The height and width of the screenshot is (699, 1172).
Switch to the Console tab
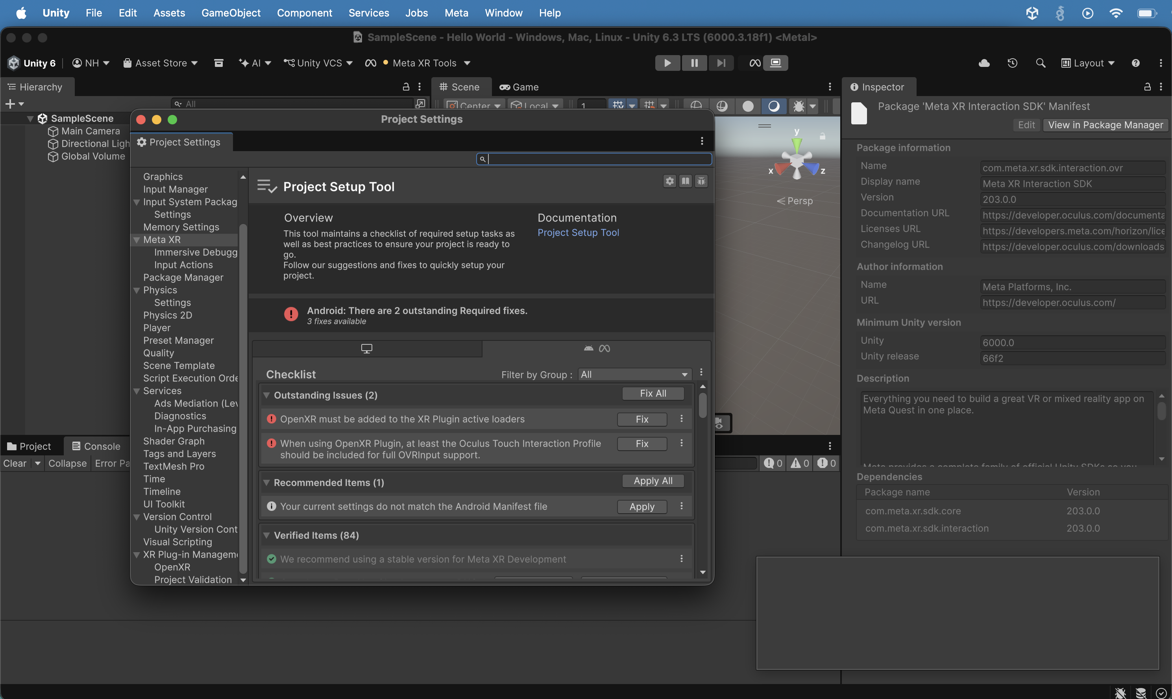click(96, 446)
